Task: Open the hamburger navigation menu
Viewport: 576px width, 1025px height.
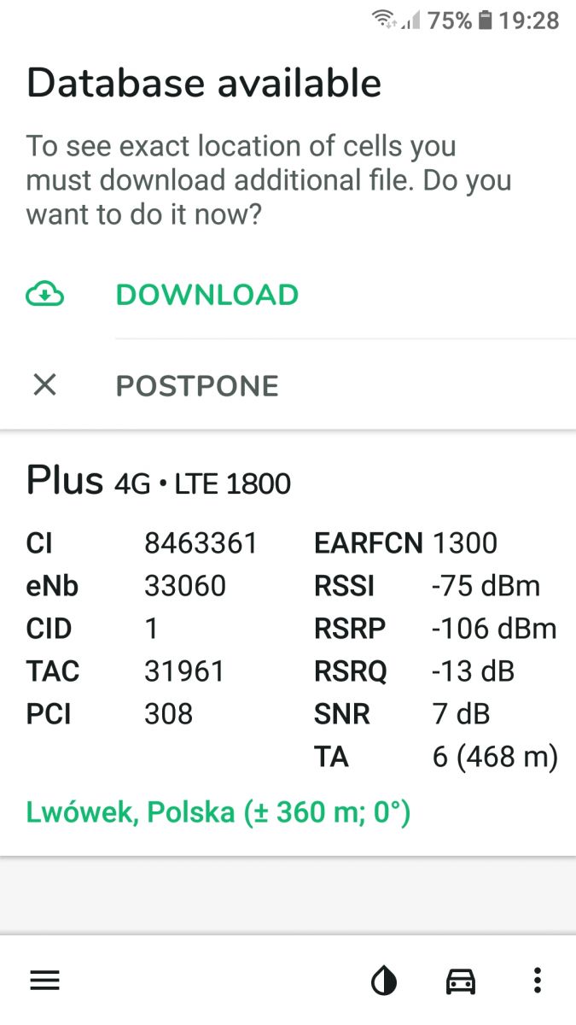Action: pyautogui.click(x=44, y=981)
